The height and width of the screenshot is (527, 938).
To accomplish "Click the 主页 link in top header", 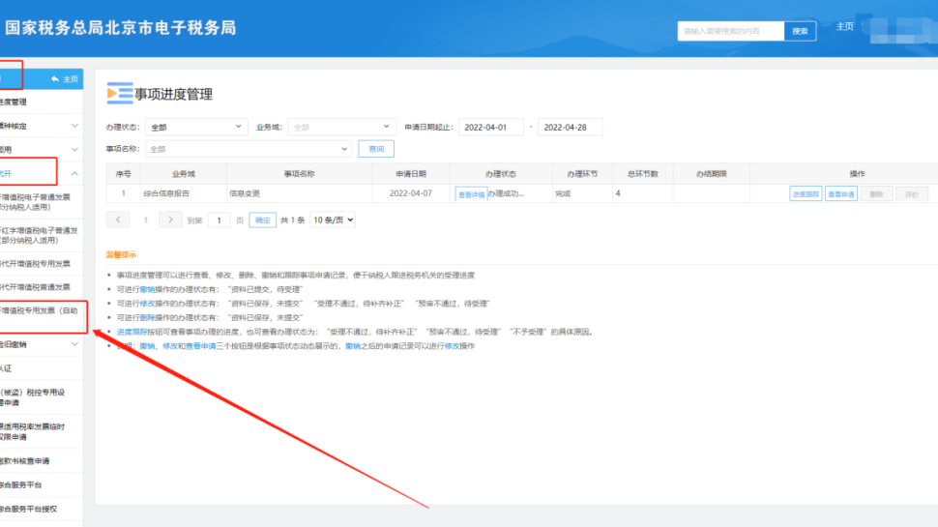I will click(x=844, y=27).
